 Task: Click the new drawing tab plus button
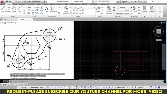(x=35, y=19)
